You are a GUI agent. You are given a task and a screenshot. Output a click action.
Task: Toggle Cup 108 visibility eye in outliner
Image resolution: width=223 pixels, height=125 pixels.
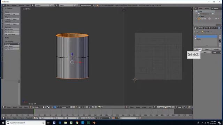pos(216,19)
